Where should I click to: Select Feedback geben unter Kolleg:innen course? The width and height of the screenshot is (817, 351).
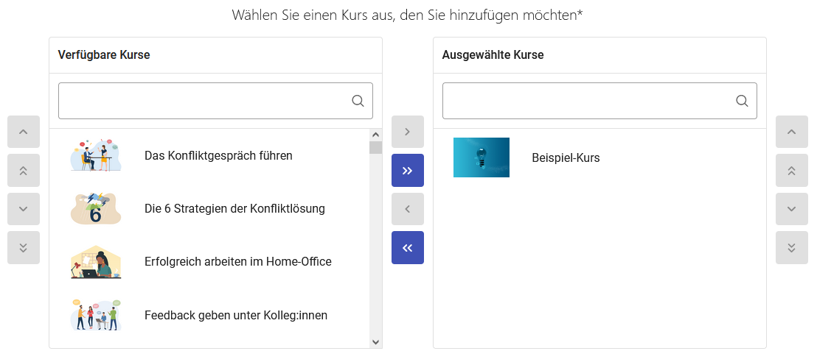click(x=235, y=315)
